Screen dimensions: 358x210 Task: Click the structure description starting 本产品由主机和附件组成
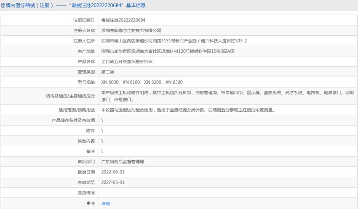[x=227, y=96]
